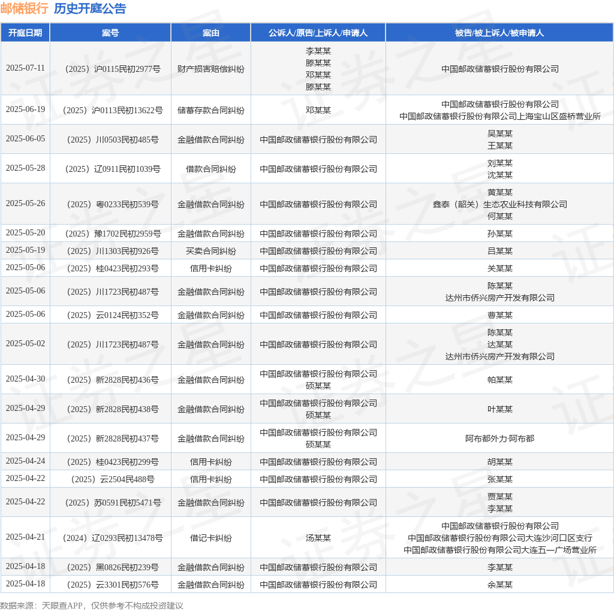614x611 pixels.
Task: Click defendant 张某某
Action: (499, 479)
